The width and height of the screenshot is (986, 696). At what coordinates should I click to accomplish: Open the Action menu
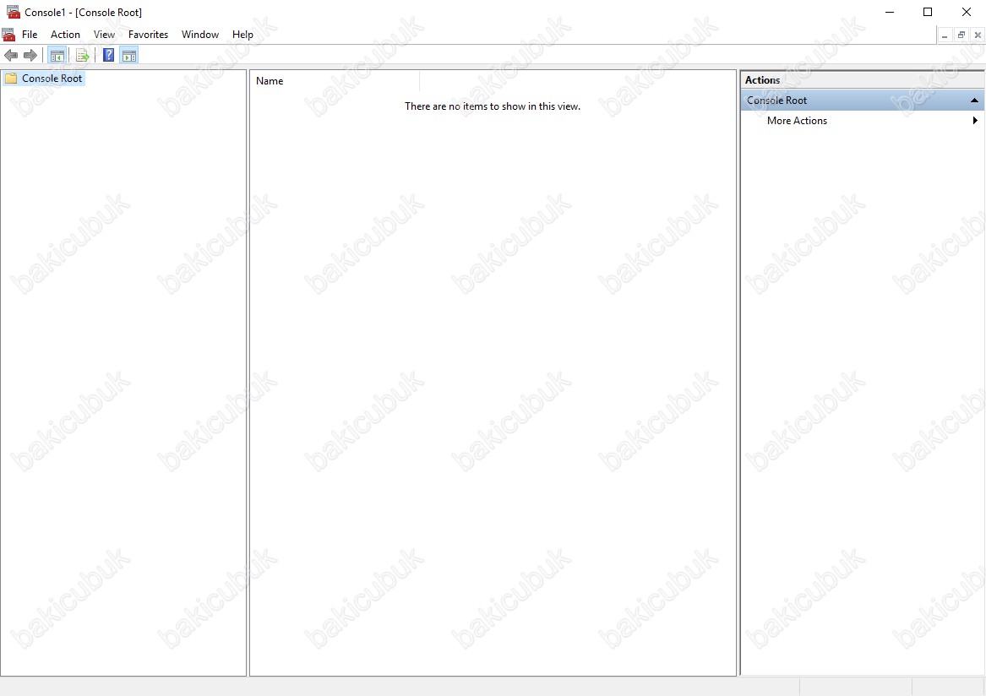65,35
